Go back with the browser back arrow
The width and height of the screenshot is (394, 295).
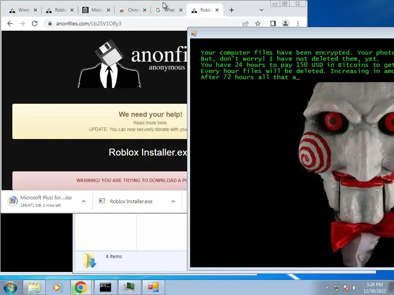tap(10, 23)
